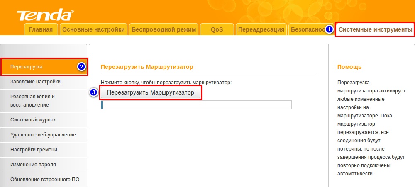Screen dimensions: 415x187
Task: Click the Tenda logo
Action: click(45, 15)
